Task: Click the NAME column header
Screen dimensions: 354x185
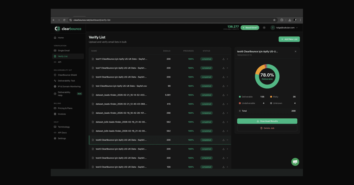Action: point(94,51)
